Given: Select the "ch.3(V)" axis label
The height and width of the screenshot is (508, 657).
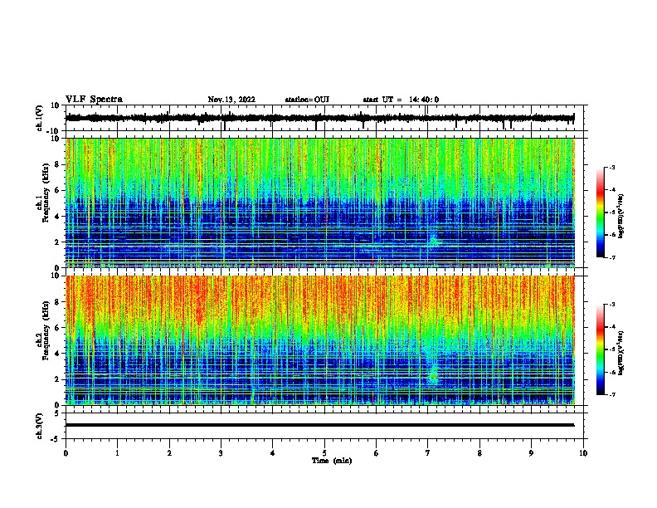Looking at the screenshot, I should pos(40,426).
